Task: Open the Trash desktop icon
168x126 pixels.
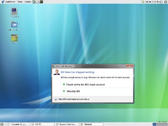Action: point(14,39)
